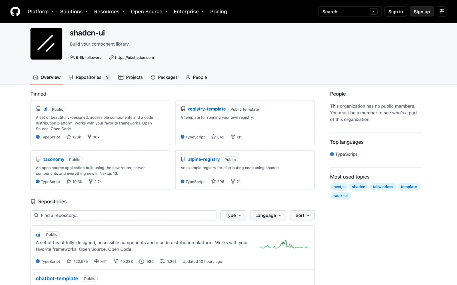The width and height of the screenshot is (457, 285).
Task: Select the tailwindcss topic tag
Action: click(x=383, y=187)
